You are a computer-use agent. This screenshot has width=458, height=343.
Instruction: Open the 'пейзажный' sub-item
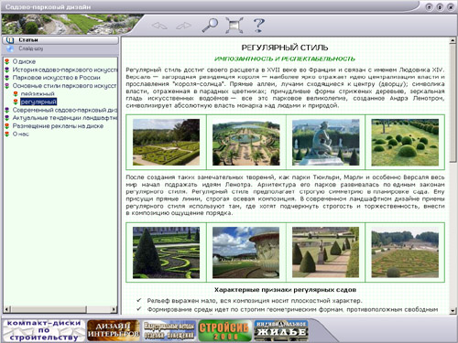pos(38,93)
